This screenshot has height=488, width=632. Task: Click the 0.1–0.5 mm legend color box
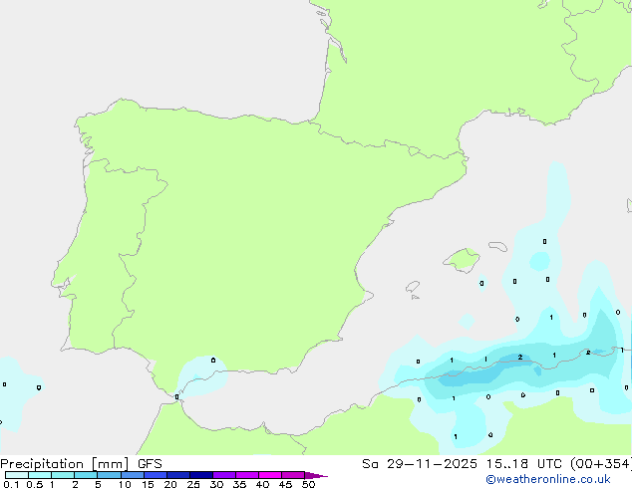17,475
